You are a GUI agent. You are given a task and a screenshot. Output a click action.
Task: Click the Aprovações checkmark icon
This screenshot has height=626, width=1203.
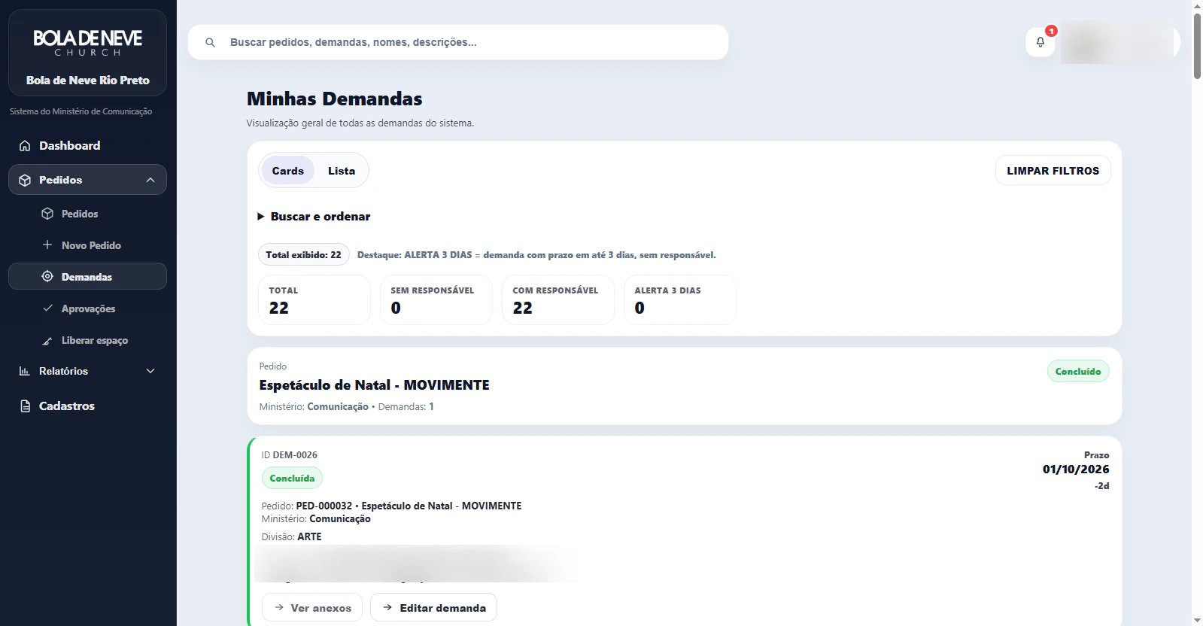47,308
